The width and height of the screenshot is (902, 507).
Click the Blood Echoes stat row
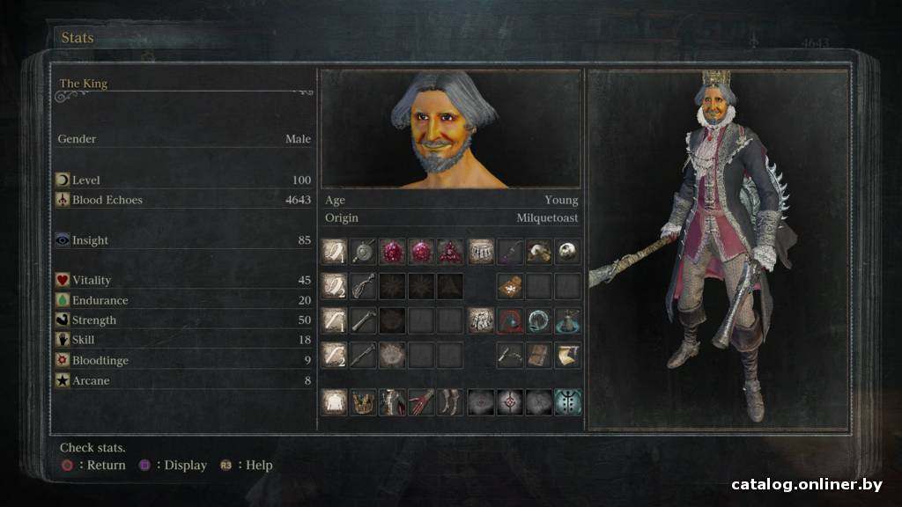[183, 200]
